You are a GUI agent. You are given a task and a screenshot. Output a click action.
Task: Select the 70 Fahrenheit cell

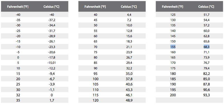(96, 47)
